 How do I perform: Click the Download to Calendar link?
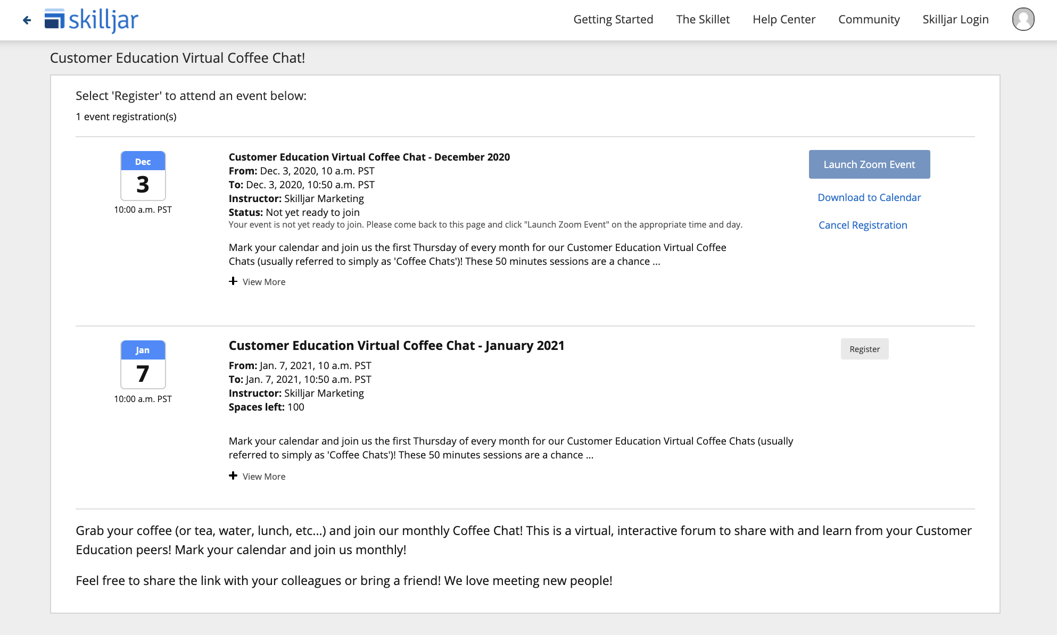point(869,197)
